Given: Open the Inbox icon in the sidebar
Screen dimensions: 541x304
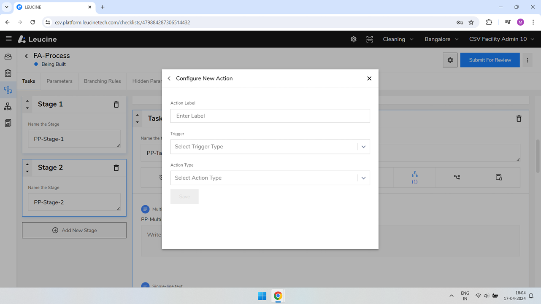Looking at the screenshot, I should coord(8,56).
